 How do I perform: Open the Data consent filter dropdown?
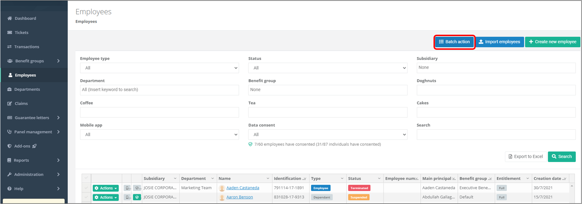click(x=328, y=135)
